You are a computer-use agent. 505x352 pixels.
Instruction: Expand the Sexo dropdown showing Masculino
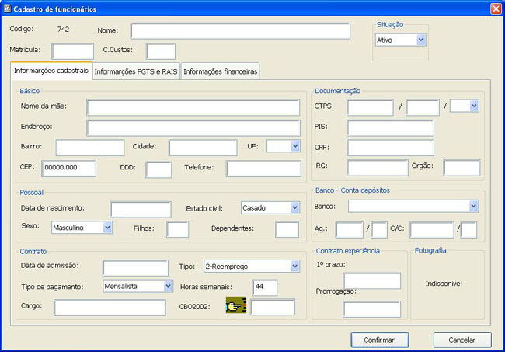coord(108,228)
